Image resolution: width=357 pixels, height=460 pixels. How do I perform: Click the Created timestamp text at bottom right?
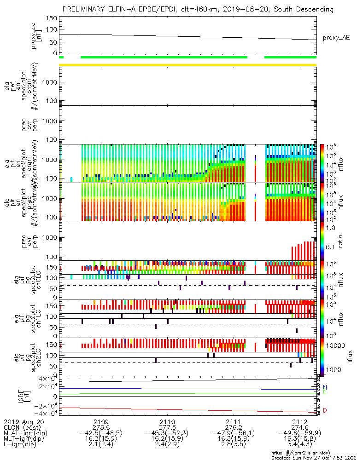tap(311, 457)
